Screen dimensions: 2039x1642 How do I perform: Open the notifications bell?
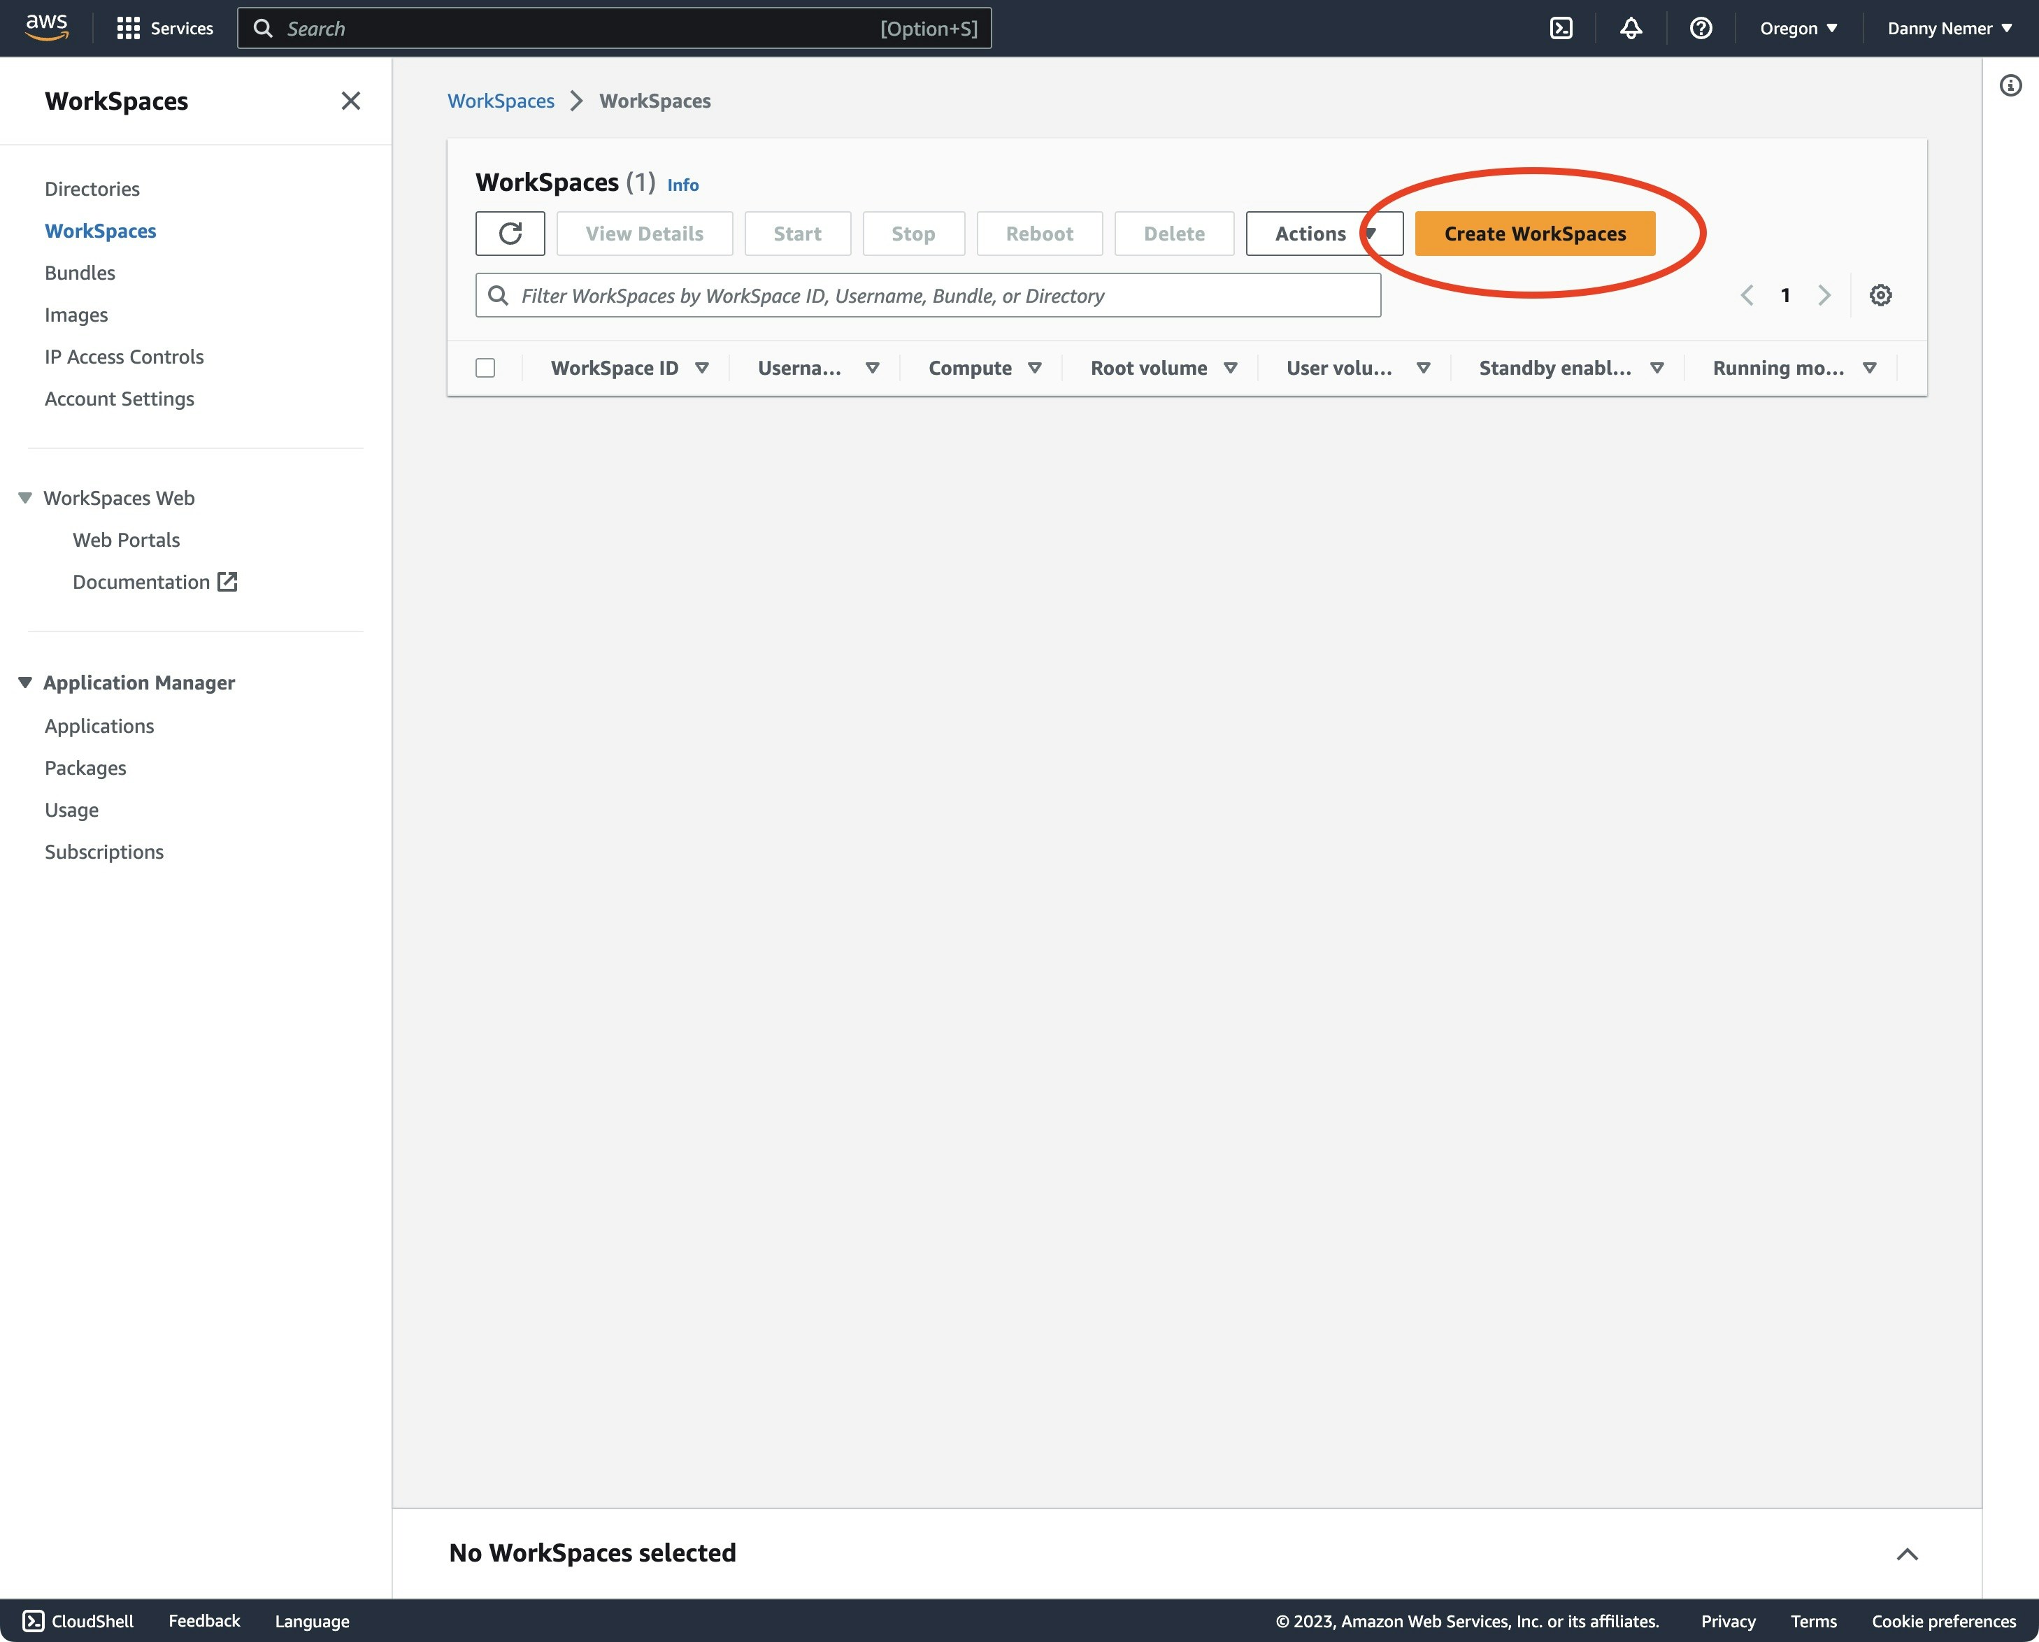[1631, 29]
